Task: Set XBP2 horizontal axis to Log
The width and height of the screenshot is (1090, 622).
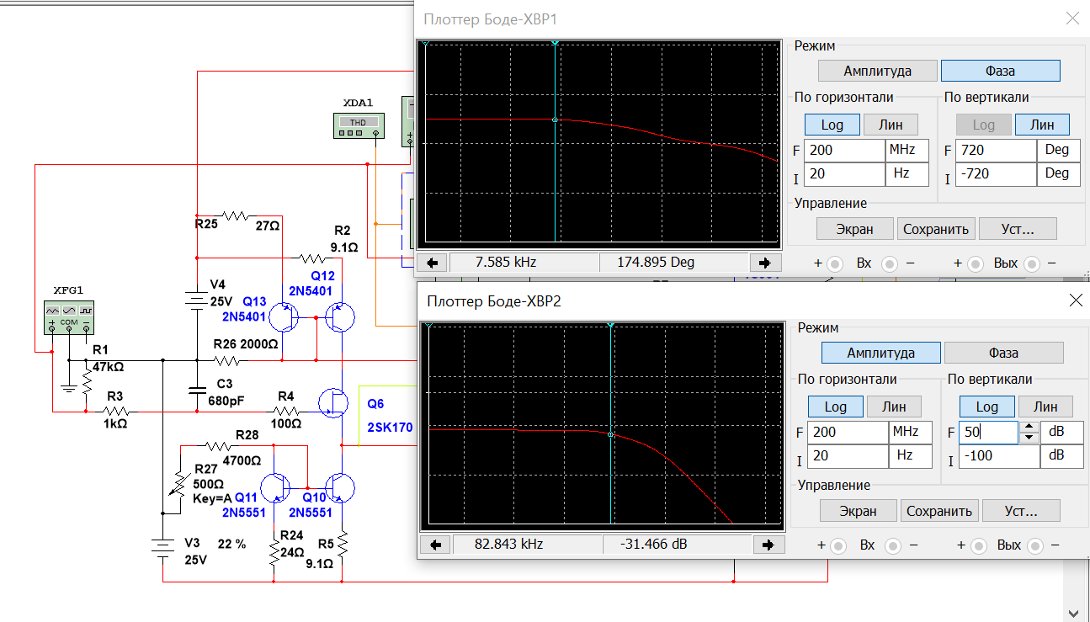Action: (x=836, y=407)
